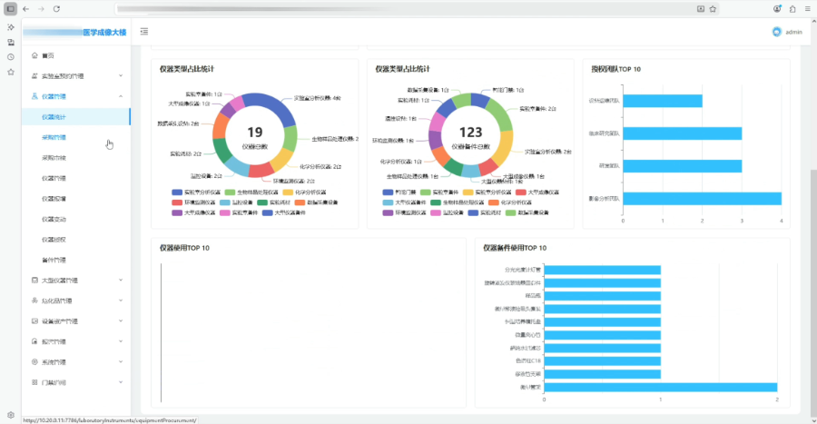Image resolution: width=817 pixels, height=424 pixels.
Task: Reload the page with the browser refresh icon
Action: (x=56, y=9)
